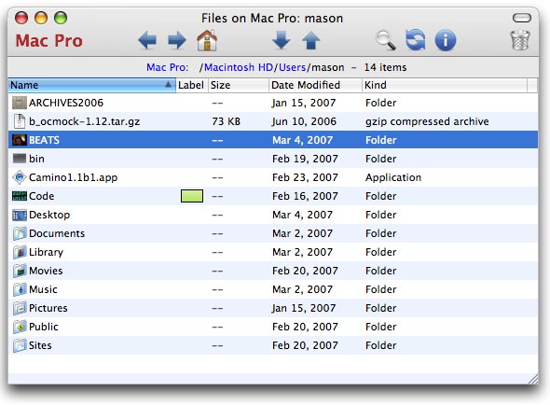Click the green label swatch on Code row
The image size is (550, 405).
(x=192, y=196)
